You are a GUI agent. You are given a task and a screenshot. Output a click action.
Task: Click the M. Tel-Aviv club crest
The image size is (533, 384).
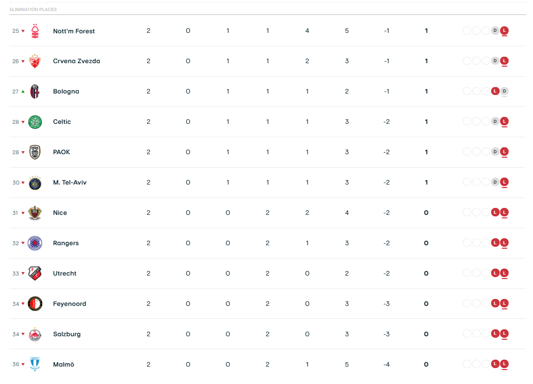tap(35, 183)
